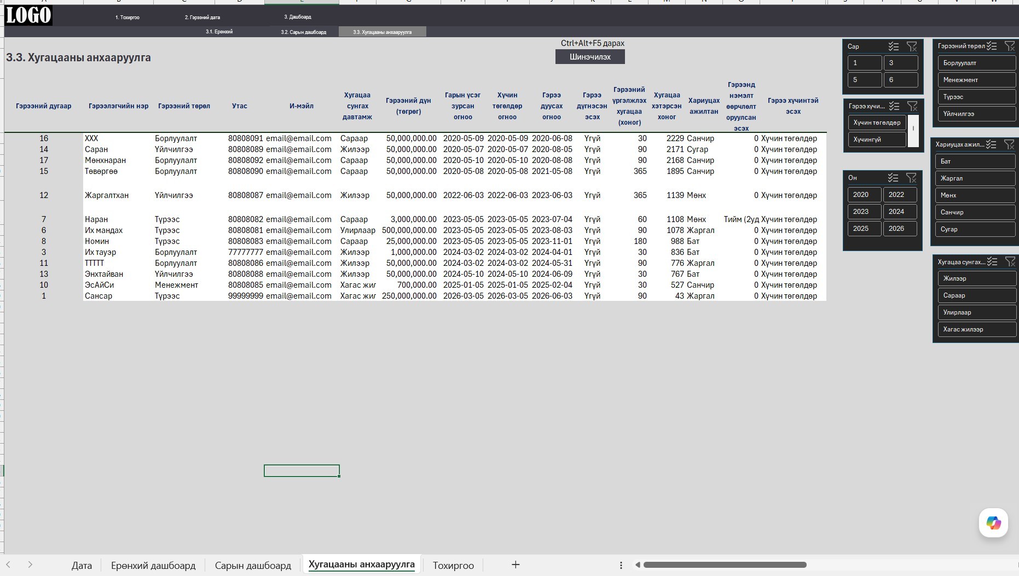Select year 2020 in the Он slicer
This screenshot has width=1019, height=576.
[865, 195]
